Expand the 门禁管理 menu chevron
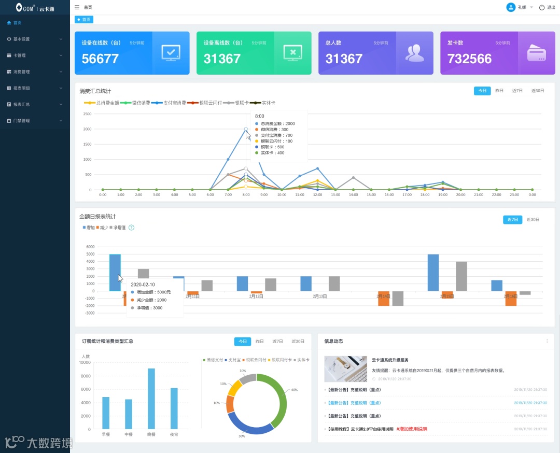This screenshot has height=453, width=560. pyautogui.click(x=61, y=121)
